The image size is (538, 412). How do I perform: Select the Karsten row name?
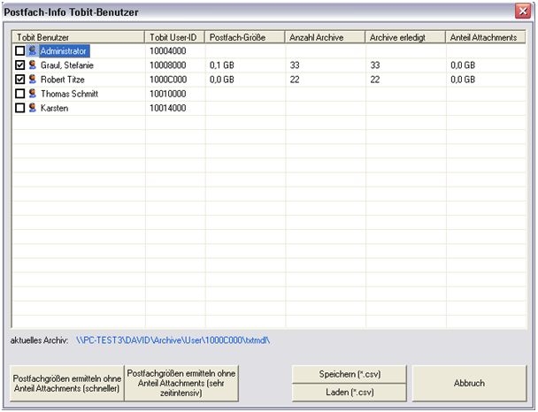54,108
